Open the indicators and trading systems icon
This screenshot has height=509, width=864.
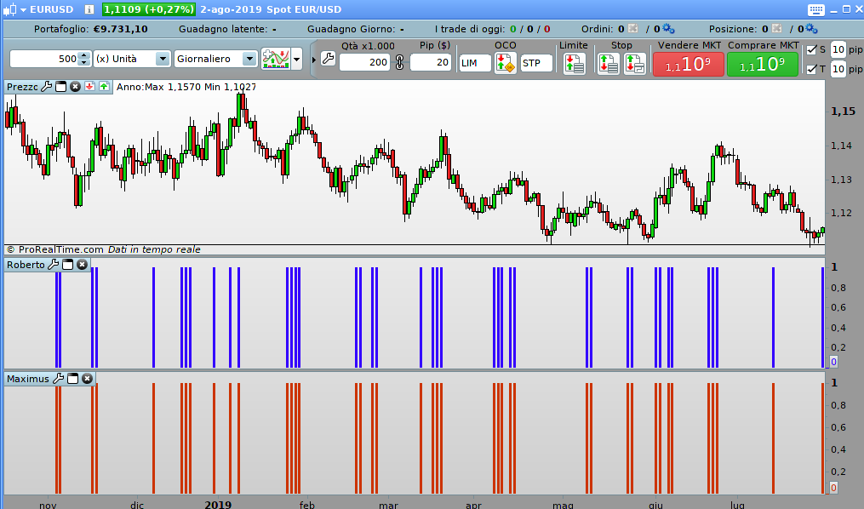[x=276, y=59]
